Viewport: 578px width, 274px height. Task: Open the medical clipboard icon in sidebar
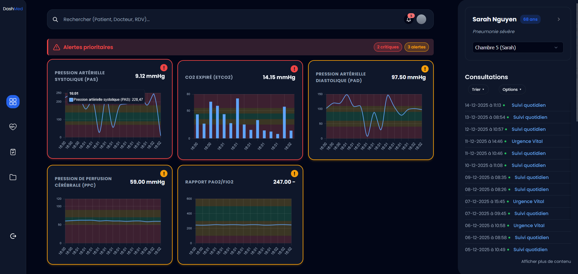point(13,152)
